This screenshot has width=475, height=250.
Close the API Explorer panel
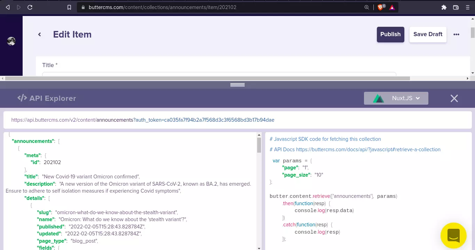[454, 98]
